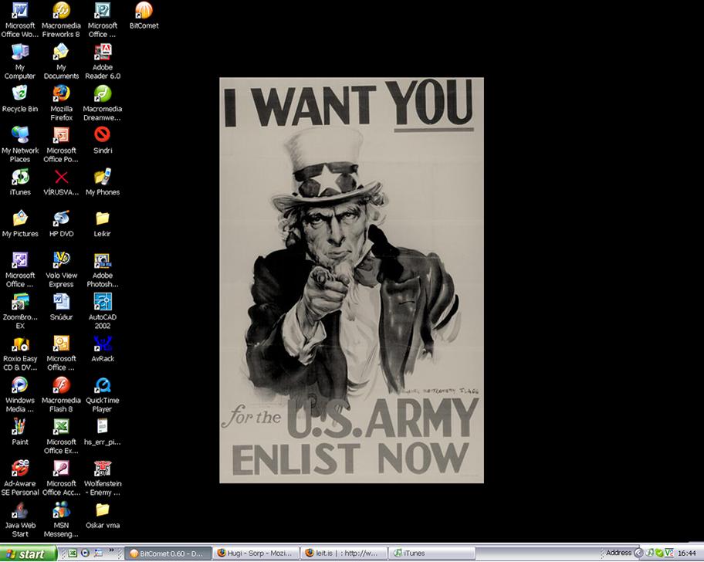
Task: Open Roxio Easy CD & DVD shortcut
Action: [20, 354]
